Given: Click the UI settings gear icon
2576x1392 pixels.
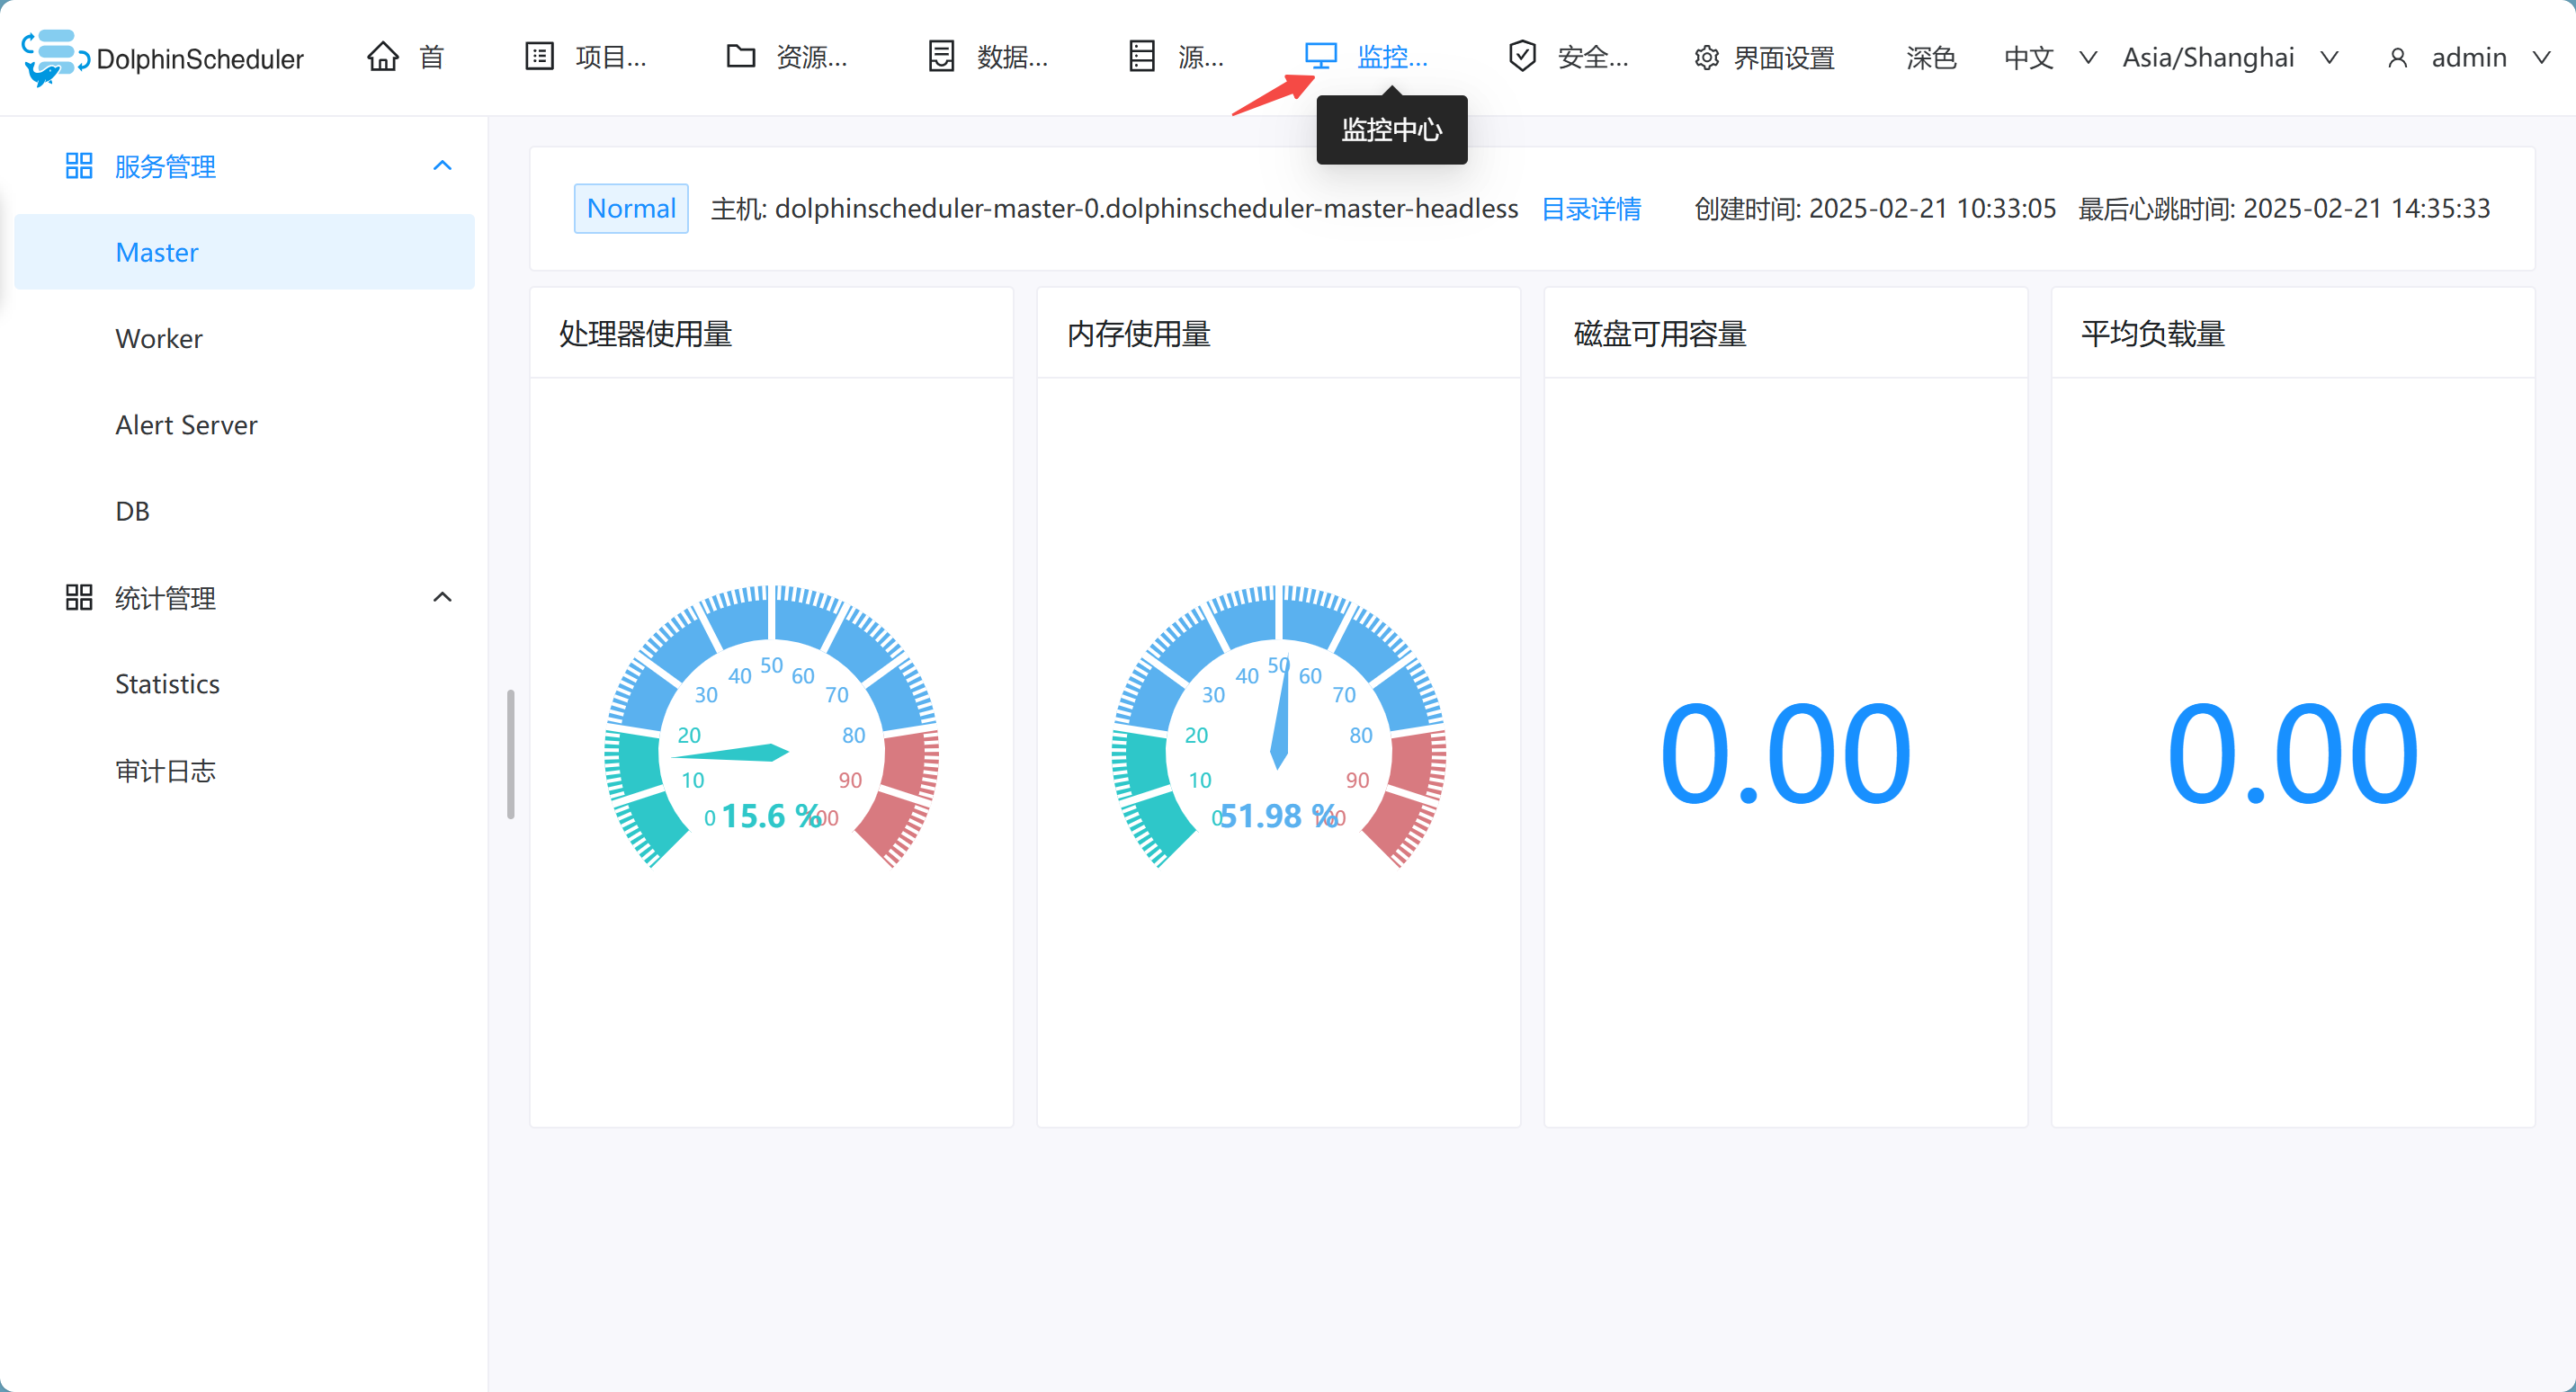Looking at the screenshot, I should click(1706, 58).
